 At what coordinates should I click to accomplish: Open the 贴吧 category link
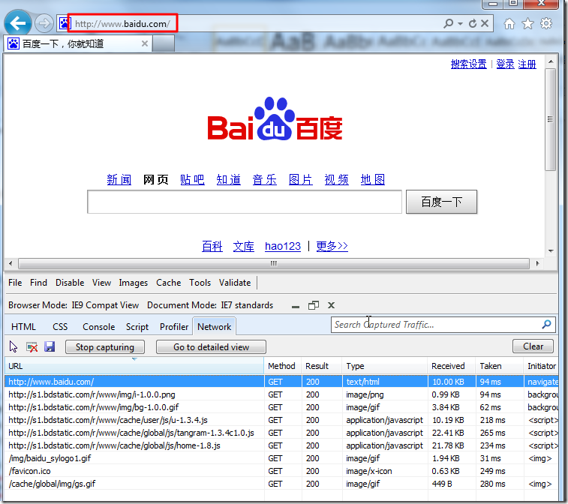(x=192, y=179)
